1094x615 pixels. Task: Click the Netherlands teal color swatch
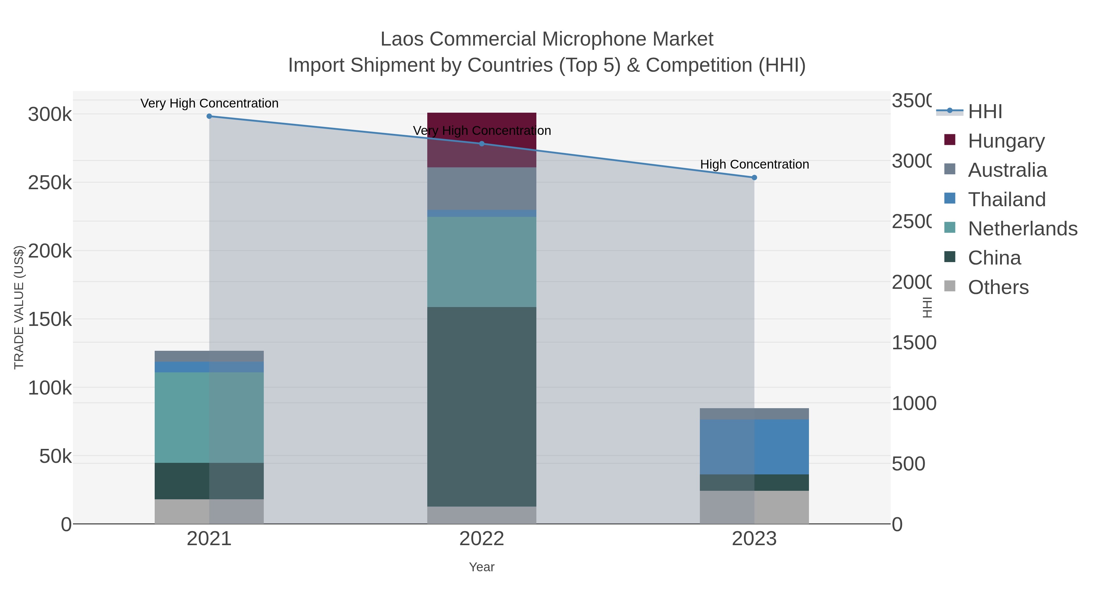tap(950, 227)
